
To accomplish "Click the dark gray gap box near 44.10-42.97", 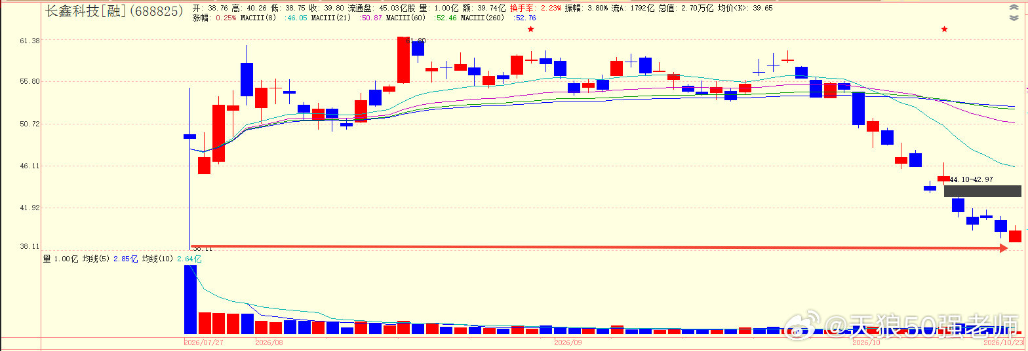I will click(x=982, y=191).
